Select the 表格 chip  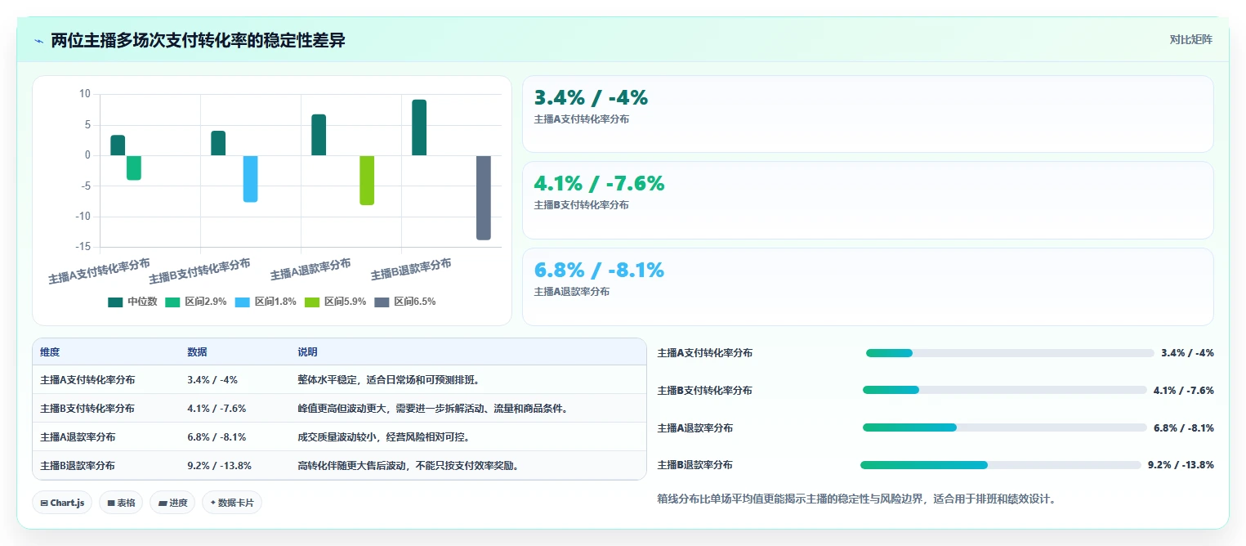[122, 503]
